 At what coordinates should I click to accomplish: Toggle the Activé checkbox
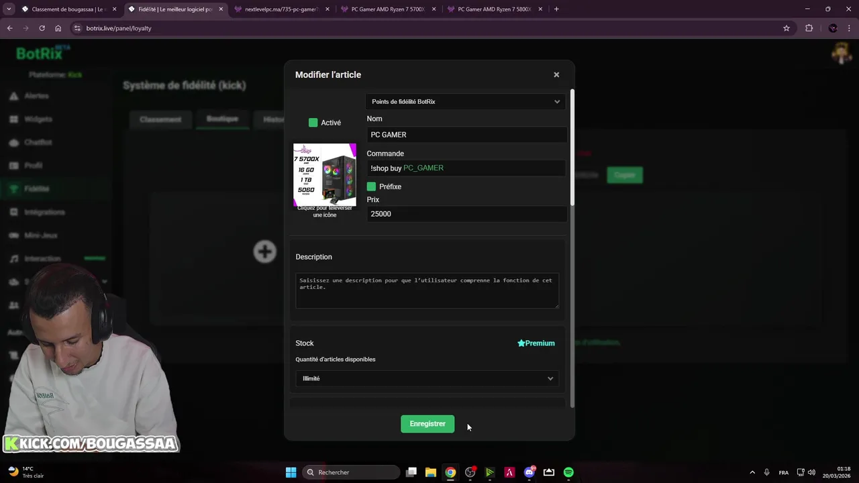coord(313,123)
